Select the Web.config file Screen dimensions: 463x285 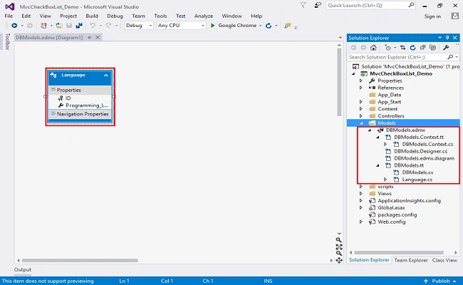tap(392, 222)
